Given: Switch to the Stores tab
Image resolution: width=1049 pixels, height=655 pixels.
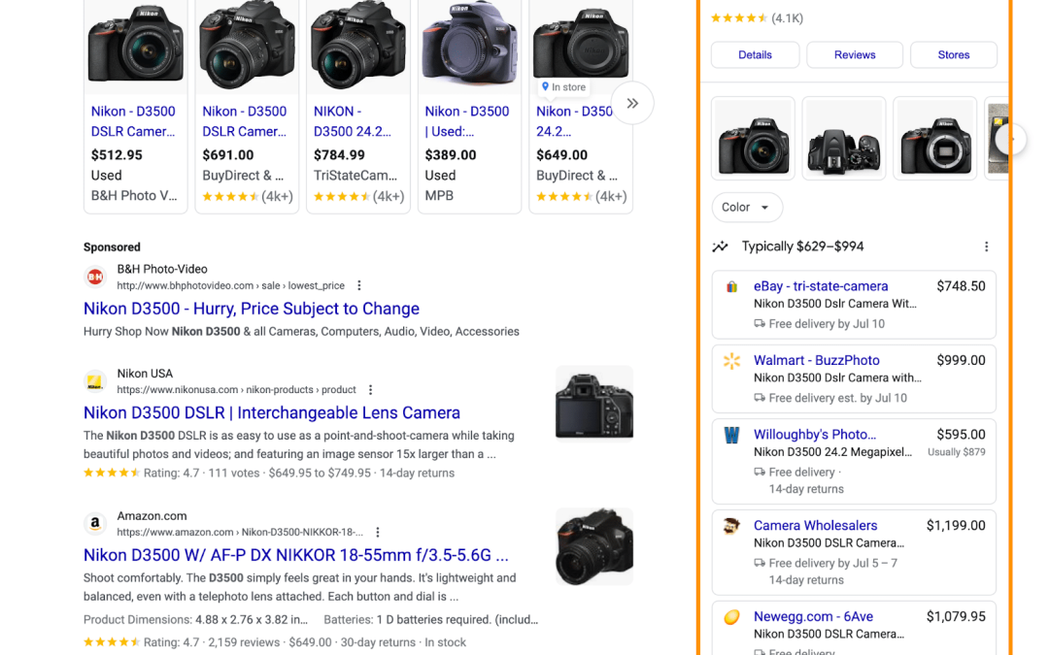Looking at the screenshot, I should [954, 54].
